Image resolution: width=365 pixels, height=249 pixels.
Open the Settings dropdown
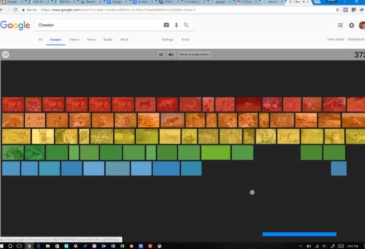click(168, 40)
